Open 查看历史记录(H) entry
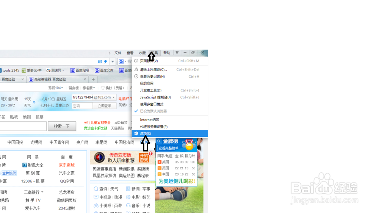Screen dimensions: 379x213 (x=170, y=77)
